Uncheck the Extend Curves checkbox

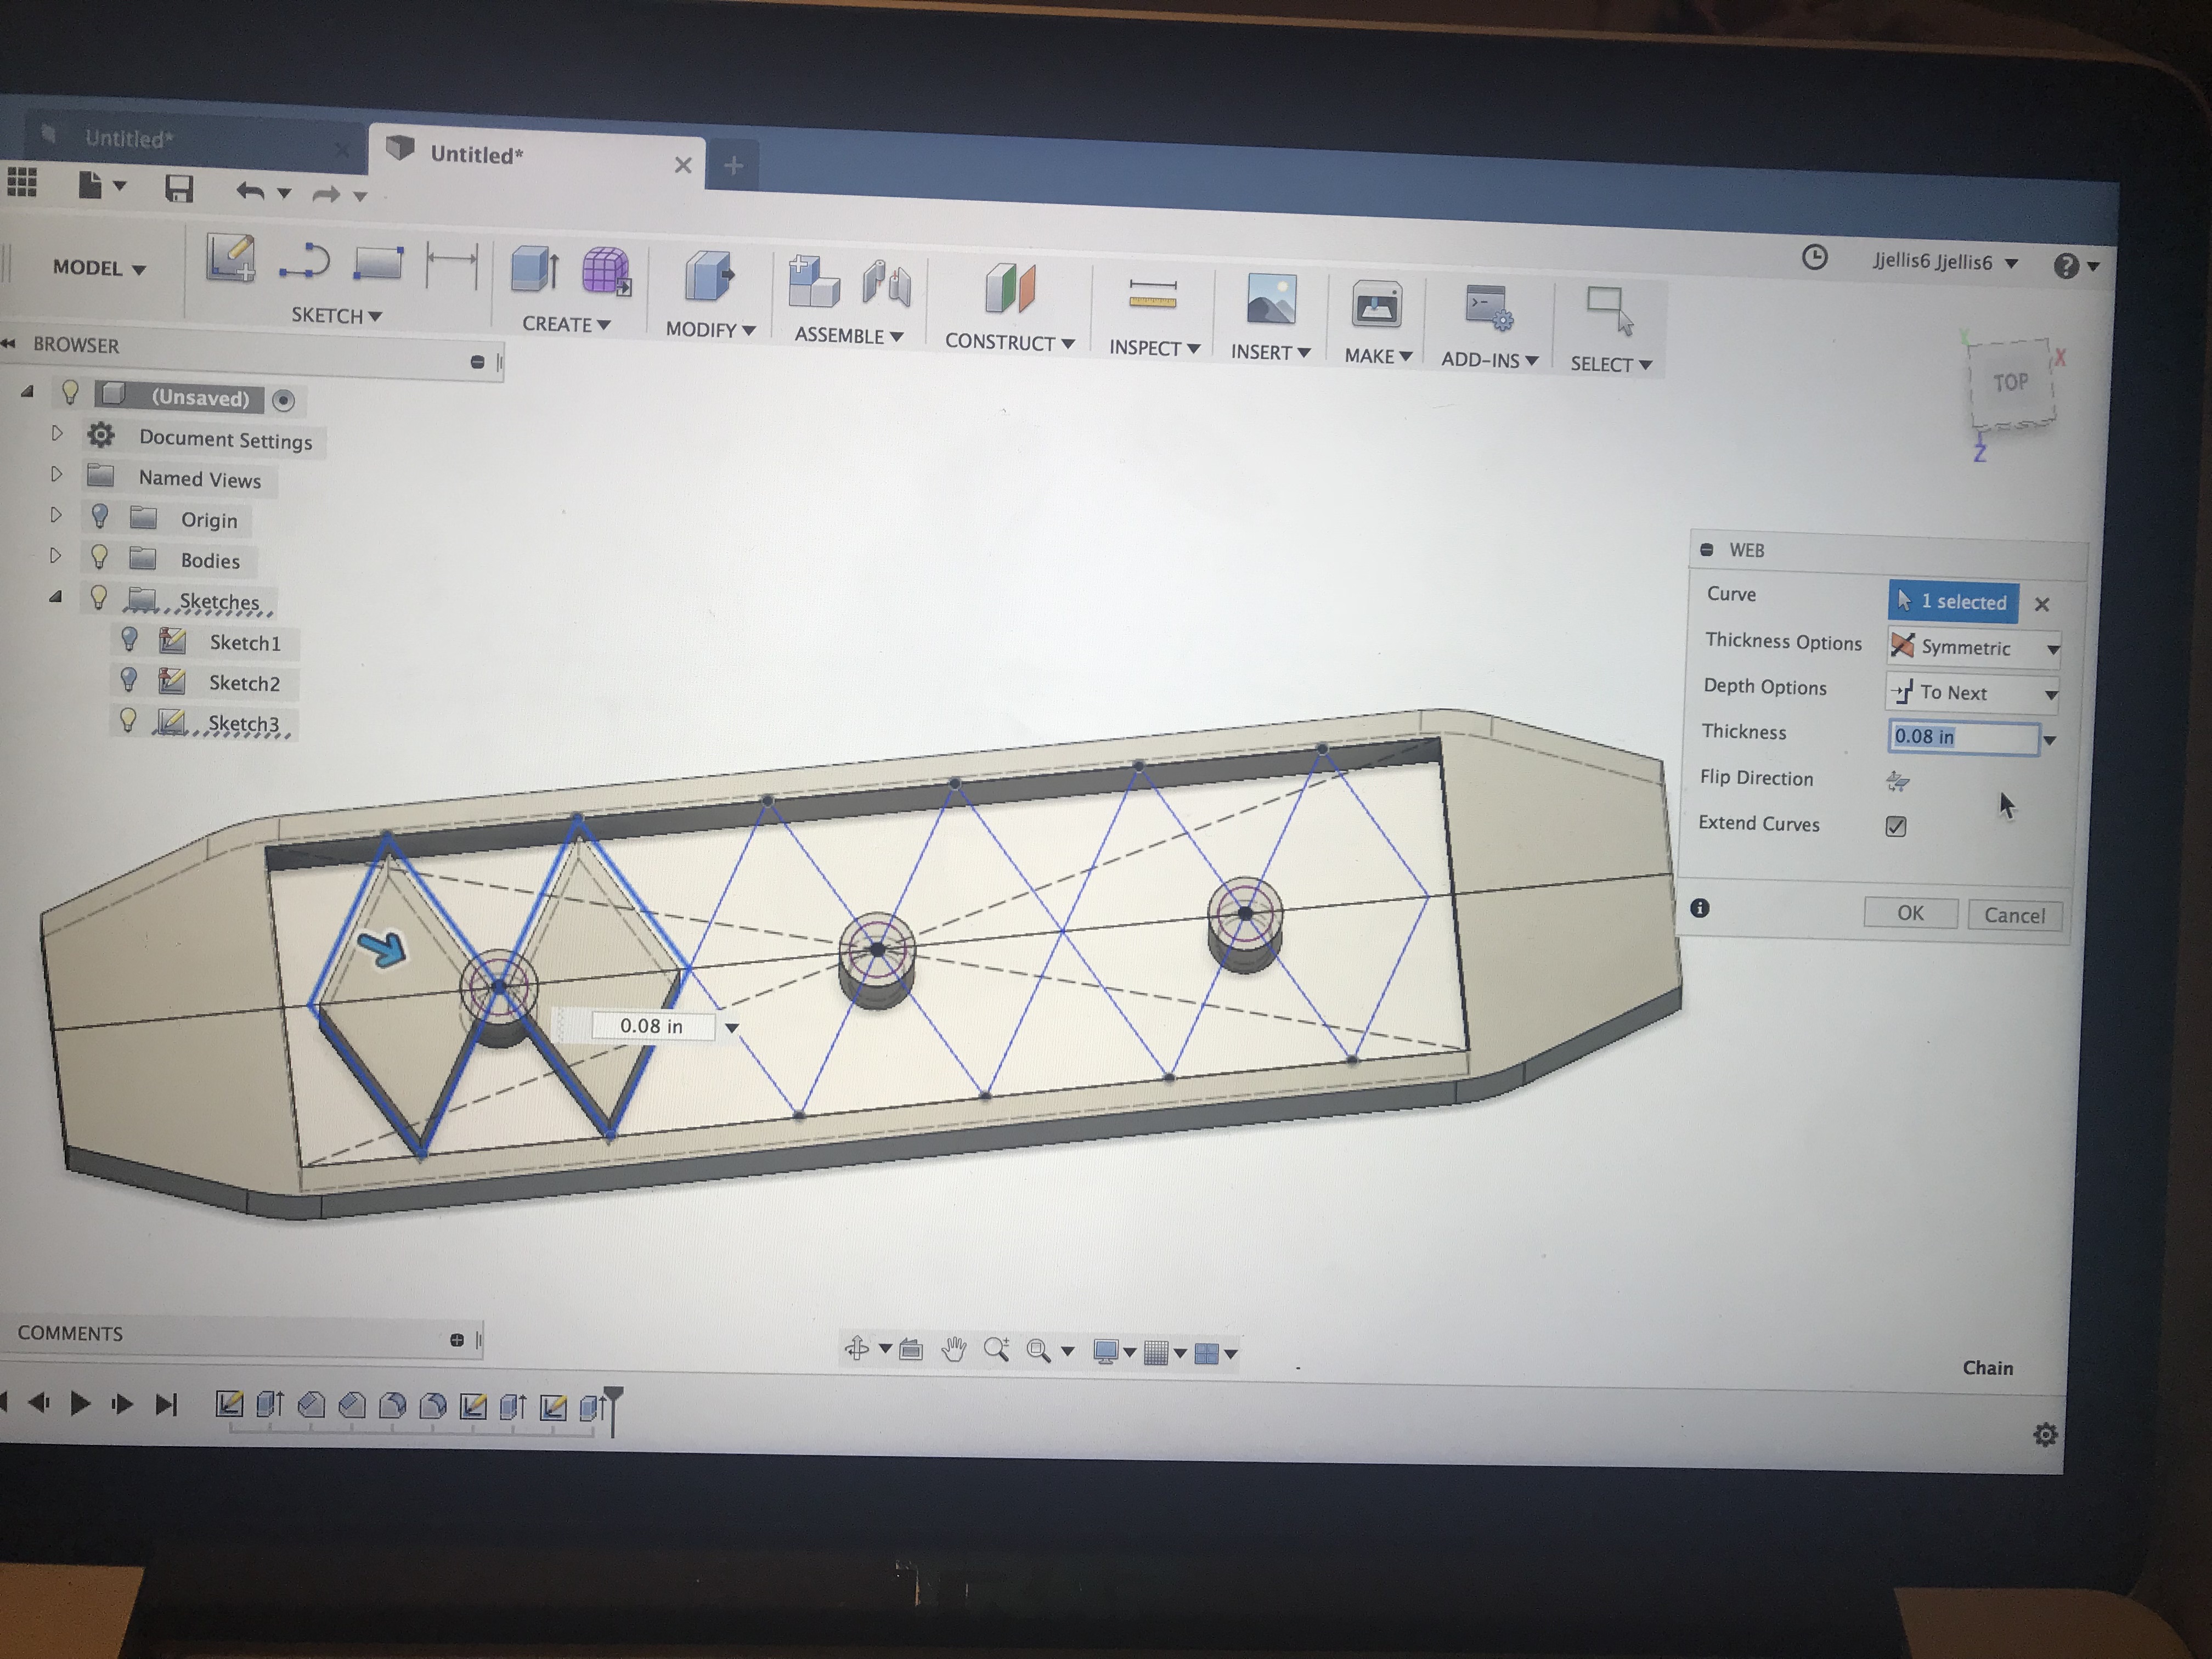[1895, 826]
